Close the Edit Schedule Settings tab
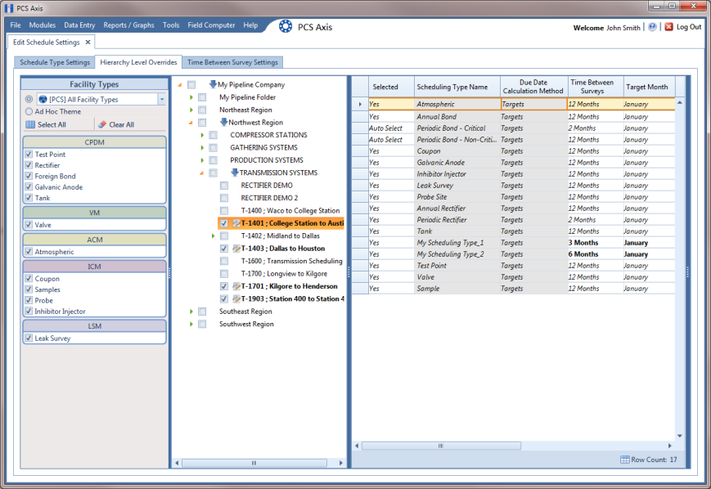Screen dimensions: 711x489 tap(88, 43)
